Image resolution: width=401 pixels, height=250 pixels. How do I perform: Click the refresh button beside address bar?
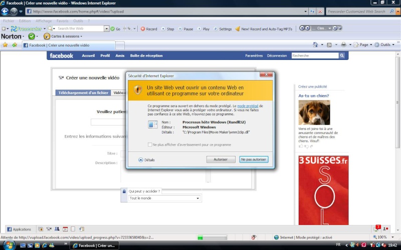(x=312, y=11)
